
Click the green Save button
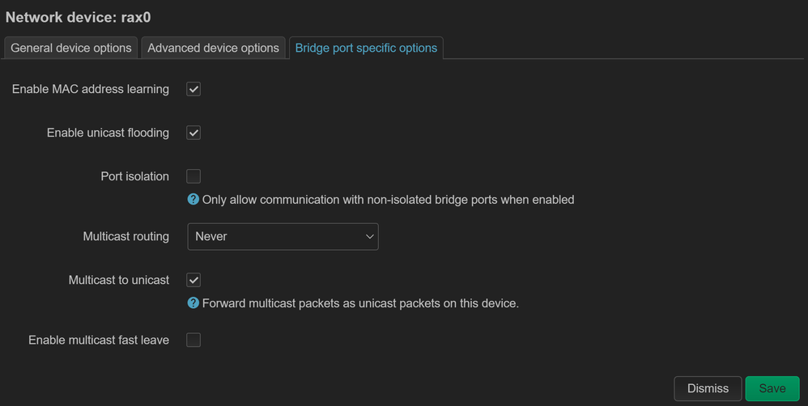[x=772, y=388]
